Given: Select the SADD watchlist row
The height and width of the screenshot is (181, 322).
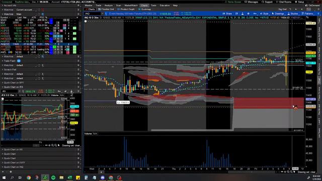Looking at the screenshot, I should point(39,20).
